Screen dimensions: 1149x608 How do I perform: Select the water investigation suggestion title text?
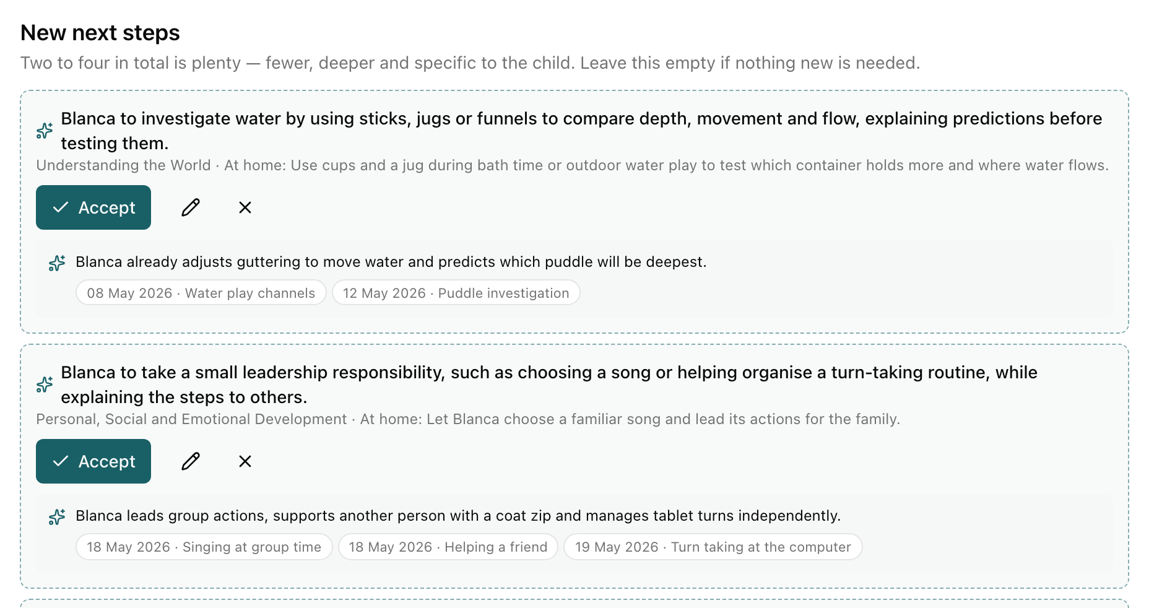(x=581, y=131)
